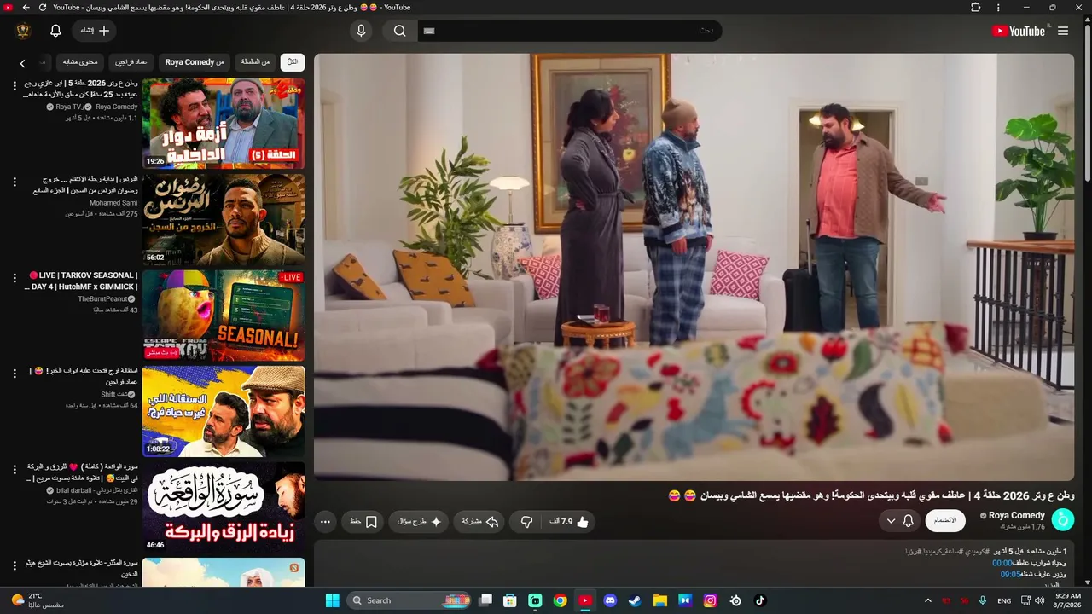Open the Roya Comedy channel name link
1092x614 pixels.
1017,515
